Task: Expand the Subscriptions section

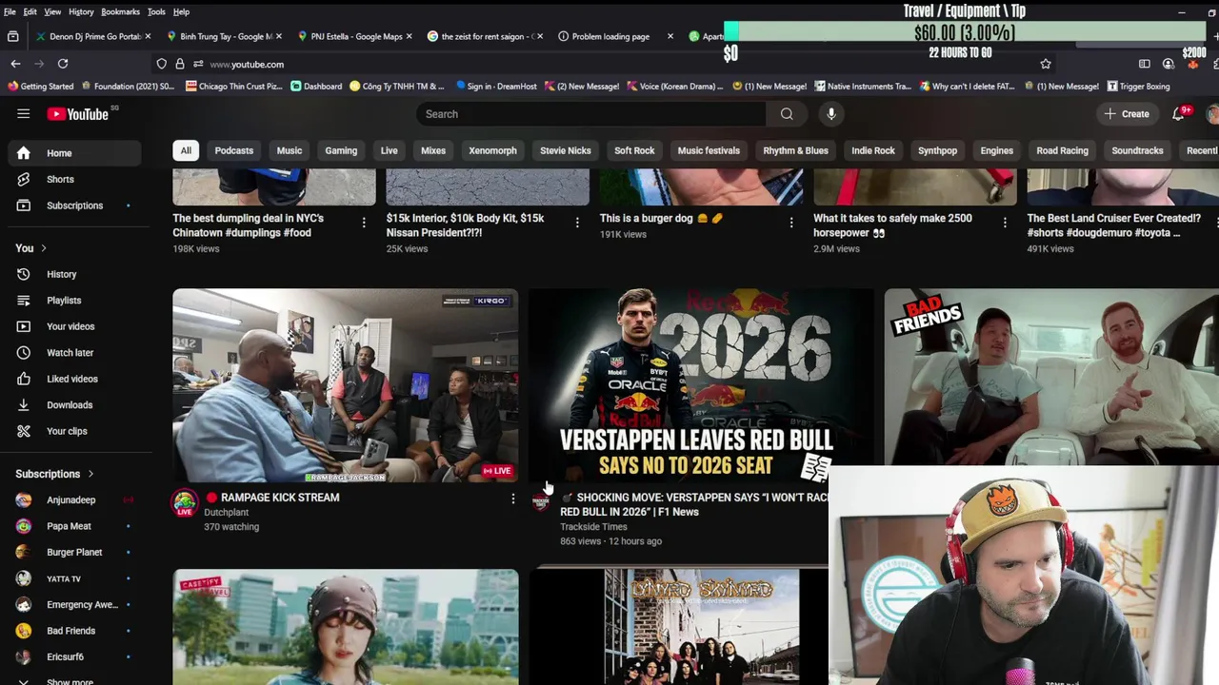Action: click(54, 474)
